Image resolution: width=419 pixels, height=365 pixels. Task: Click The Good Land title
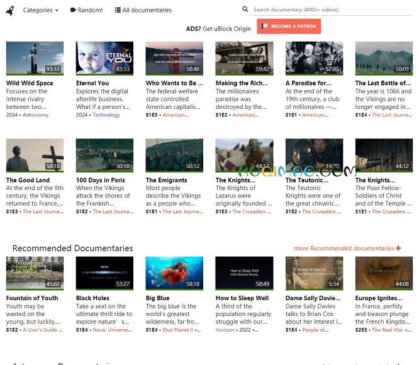click(28, 180)
